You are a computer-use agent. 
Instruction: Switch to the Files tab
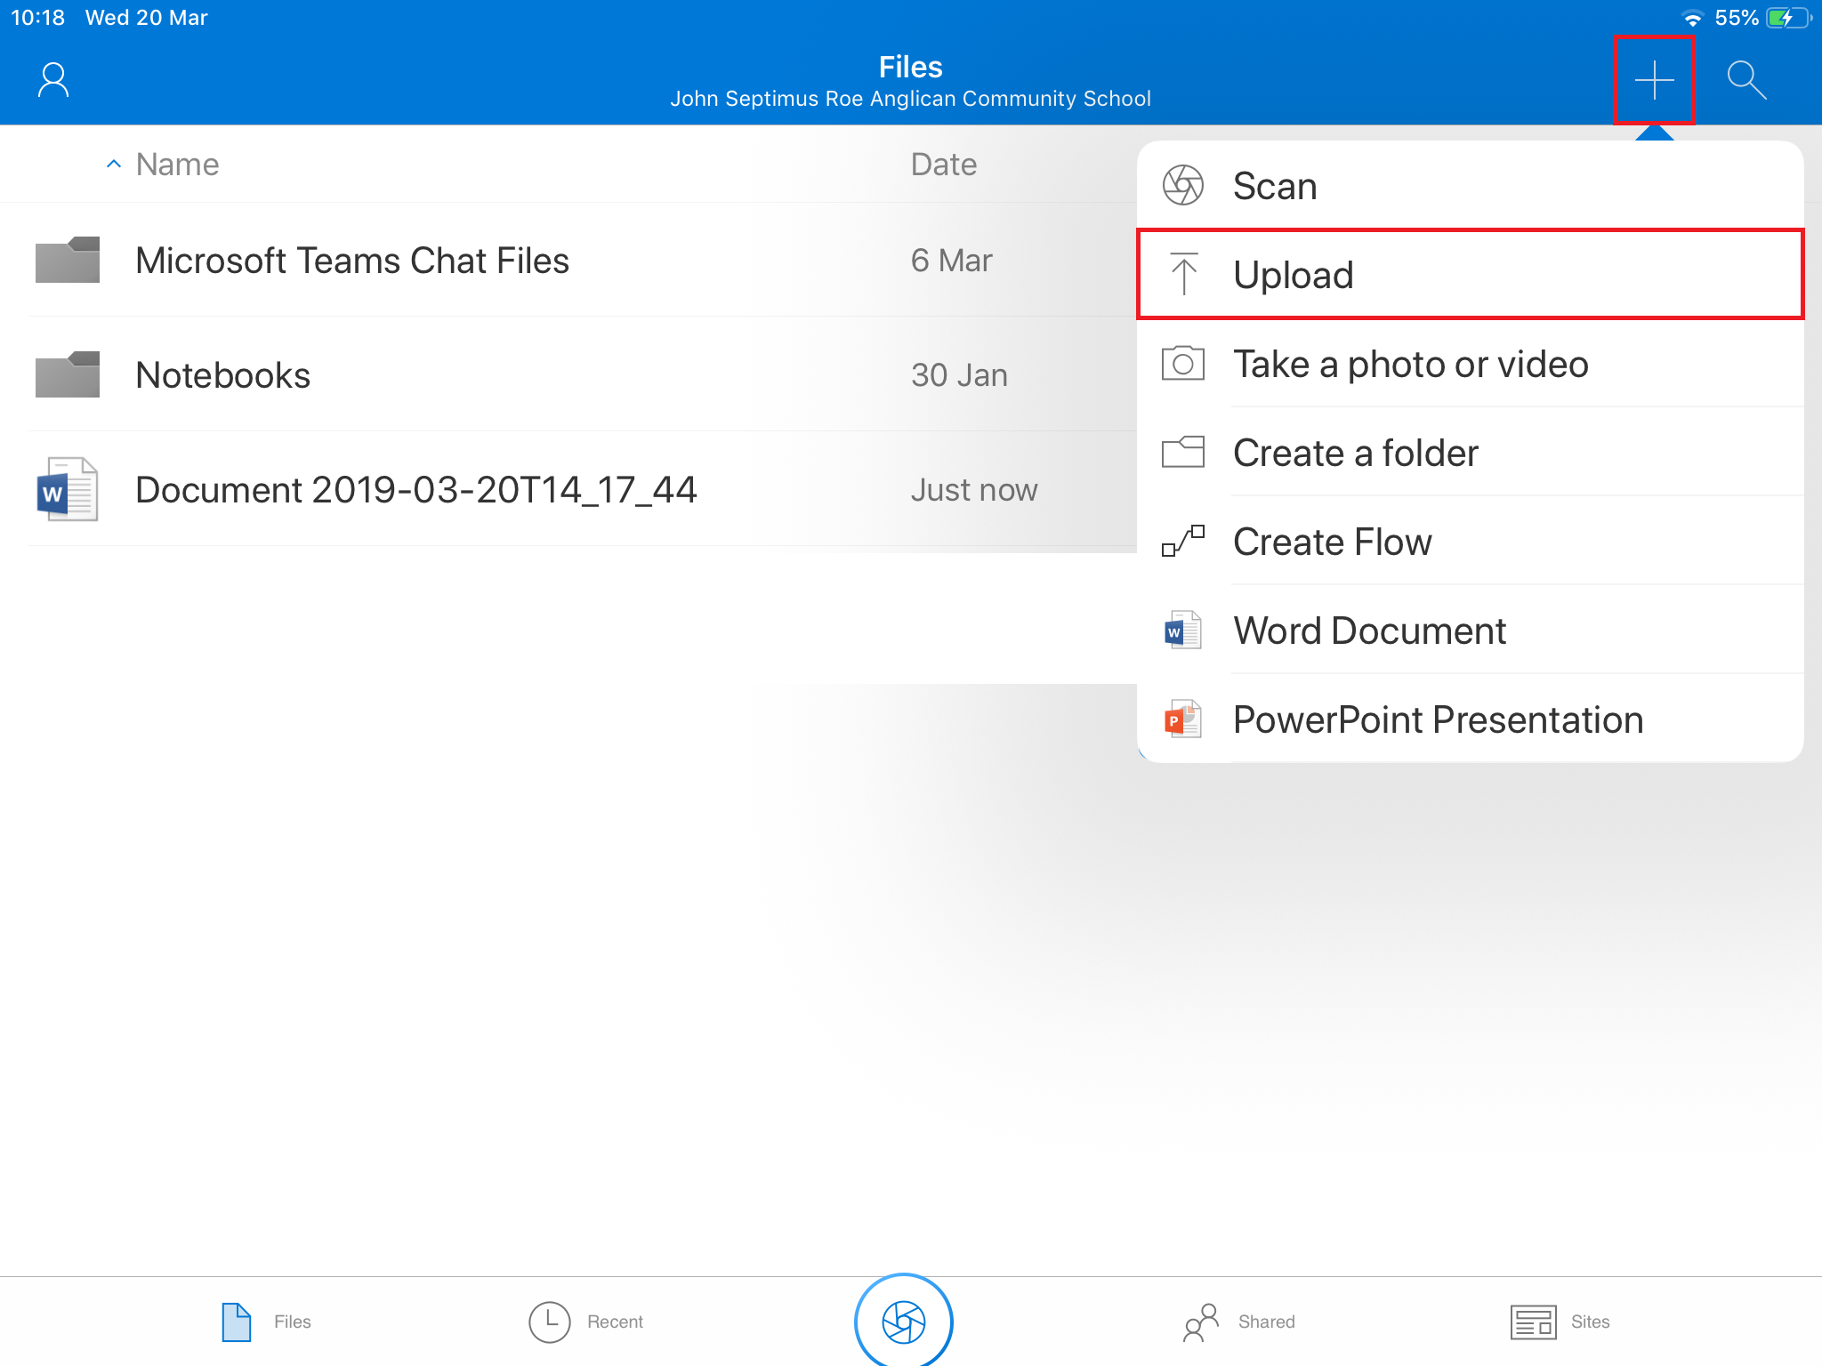[x=266, y=1322]
